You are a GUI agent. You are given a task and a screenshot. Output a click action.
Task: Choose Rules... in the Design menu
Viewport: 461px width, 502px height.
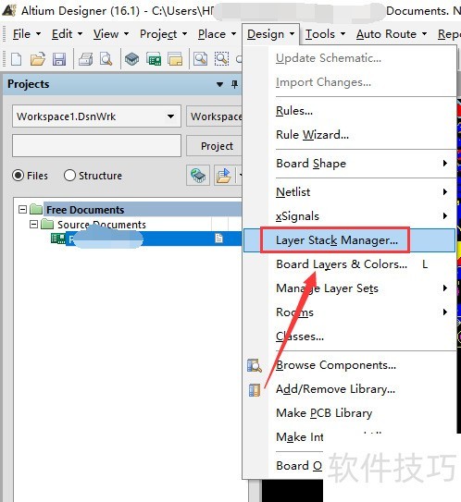tap(294, 111)
